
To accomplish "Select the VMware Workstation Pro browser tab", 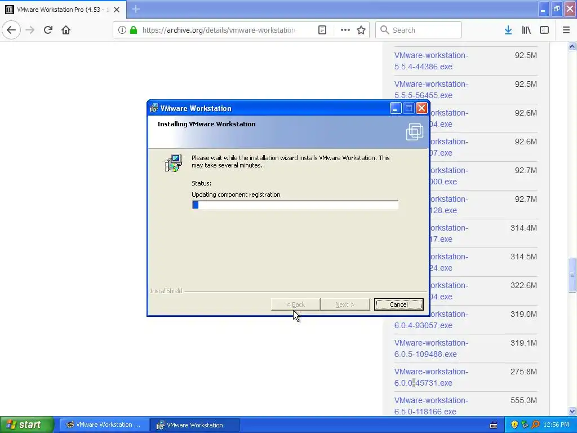I will tap(63, 10).
